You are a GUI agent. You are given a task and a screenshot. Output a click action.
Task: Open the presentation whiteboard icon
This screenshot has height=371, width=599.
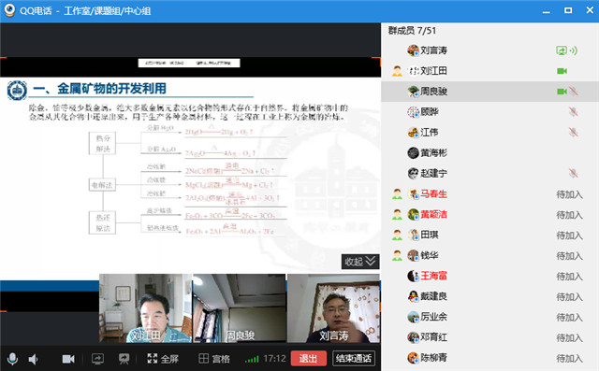coord(124,359)
